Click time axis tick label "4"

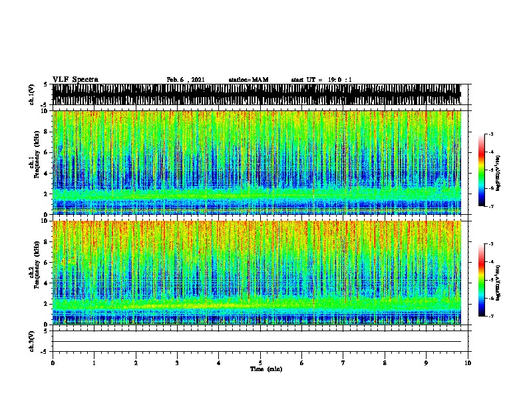tap(219, 363)
